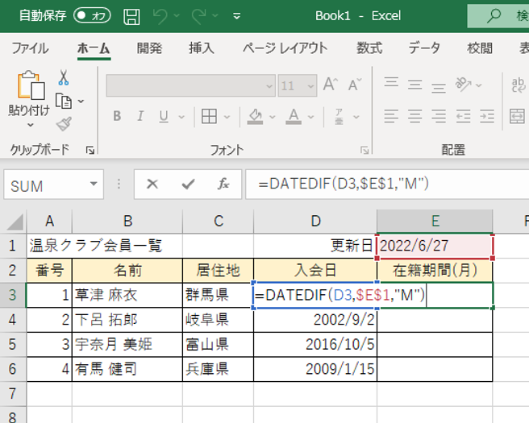Click the Borders grid icon
The height and width of the screenshot is (423, 529).
click(x=209, y=116)
